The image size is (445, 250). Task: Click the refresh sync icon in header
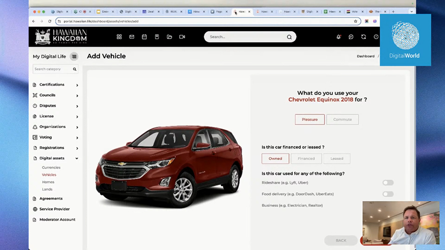[363, 36]
